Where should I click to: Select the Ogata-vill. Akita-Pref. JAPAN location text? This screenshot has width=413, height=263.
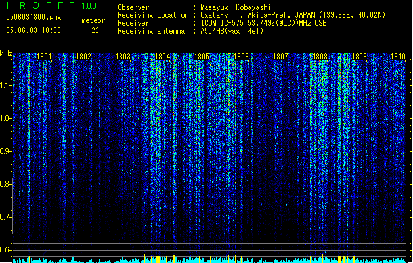[293, 15]
